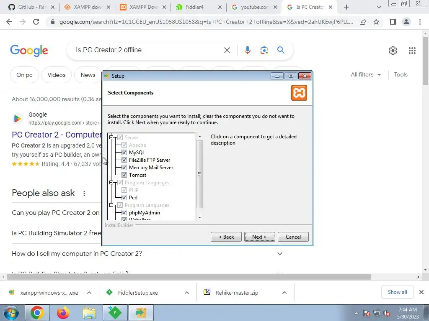The image size is (429, 321).
Task: Open the youtube.com search tab
Action: tap(254, 7)
